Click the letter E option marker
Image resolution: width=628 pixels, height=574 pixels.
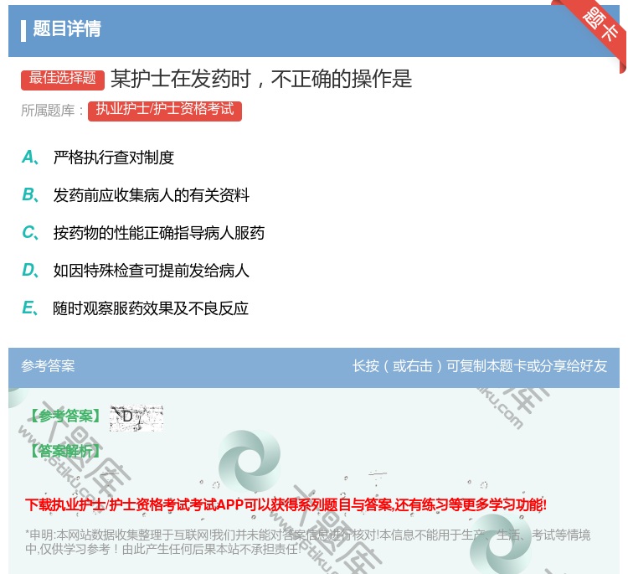coord(30,308)
